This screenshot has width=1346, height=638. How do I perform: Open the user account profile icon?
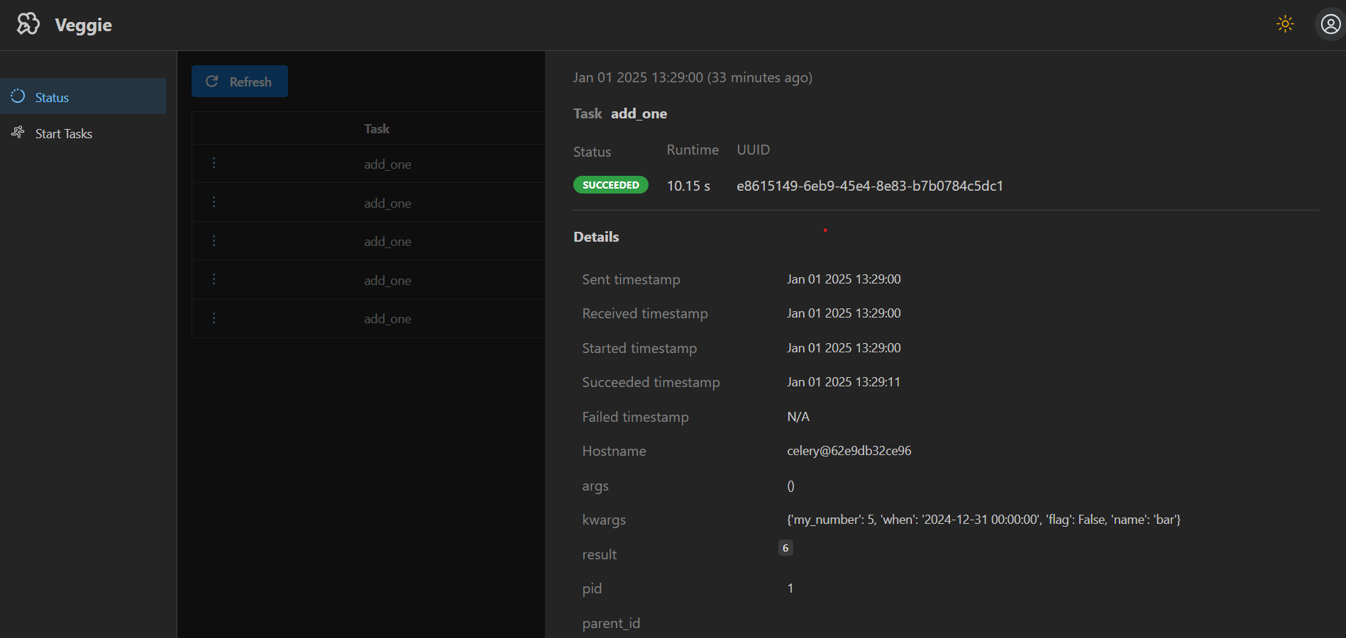[x=1330, y=24]
